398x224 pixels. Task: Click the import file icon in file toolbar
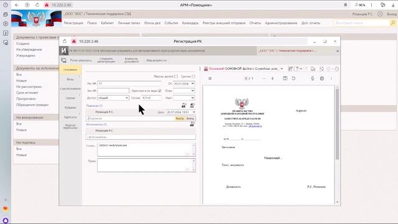pos(322,69)
